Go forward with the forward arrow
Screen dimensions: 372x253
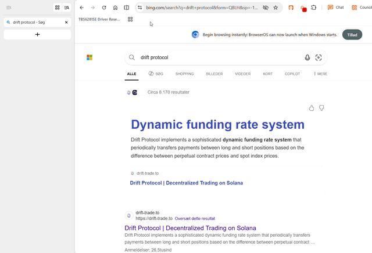93,8
